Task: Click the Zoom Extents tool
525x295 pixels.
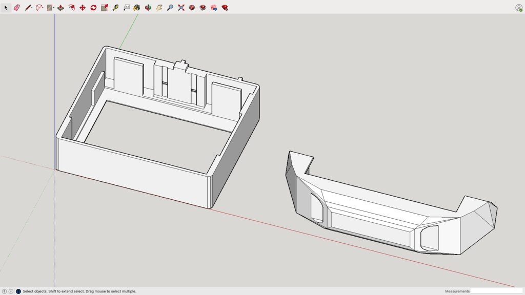Action: tap(181, 8)
